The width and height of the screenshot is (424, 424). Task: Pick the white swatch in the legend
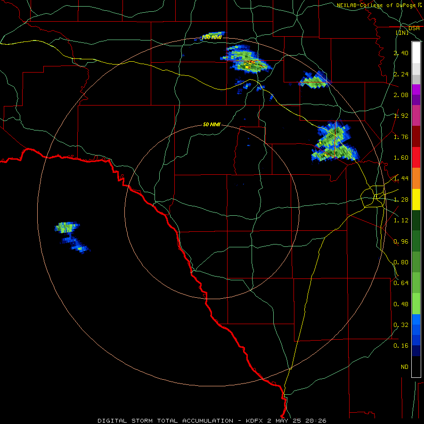[x=416, y=53]
